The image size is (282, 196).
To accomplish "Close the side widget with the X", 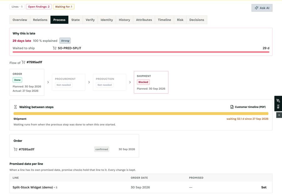I will [x=279, y=115].
